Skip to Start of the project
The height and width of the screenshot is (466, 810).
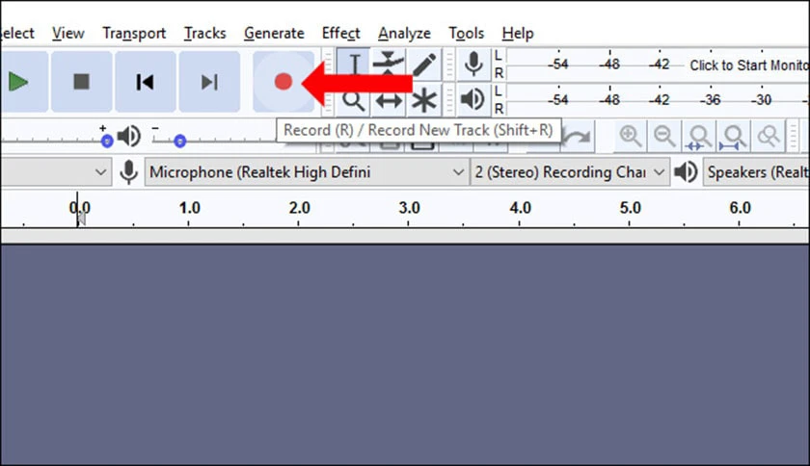pyautogui.click(x=146, y=82)
